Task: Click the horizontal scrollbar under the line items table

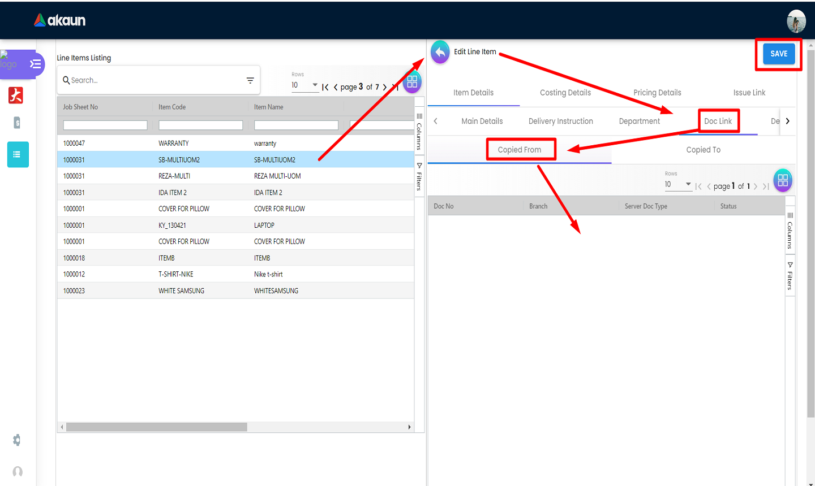Action: [x=156, y=427]
